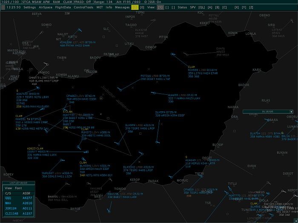Click the TEGRI waypoint label
298x223 pixels.
pos(199,173)
